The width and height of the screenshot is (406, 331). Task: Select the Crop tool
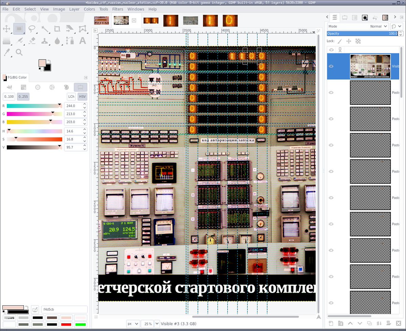pos(57,29)
